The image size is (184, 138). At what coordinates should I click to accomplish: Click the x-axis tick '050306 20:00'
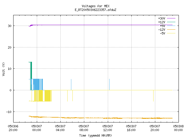pos(13,128)
